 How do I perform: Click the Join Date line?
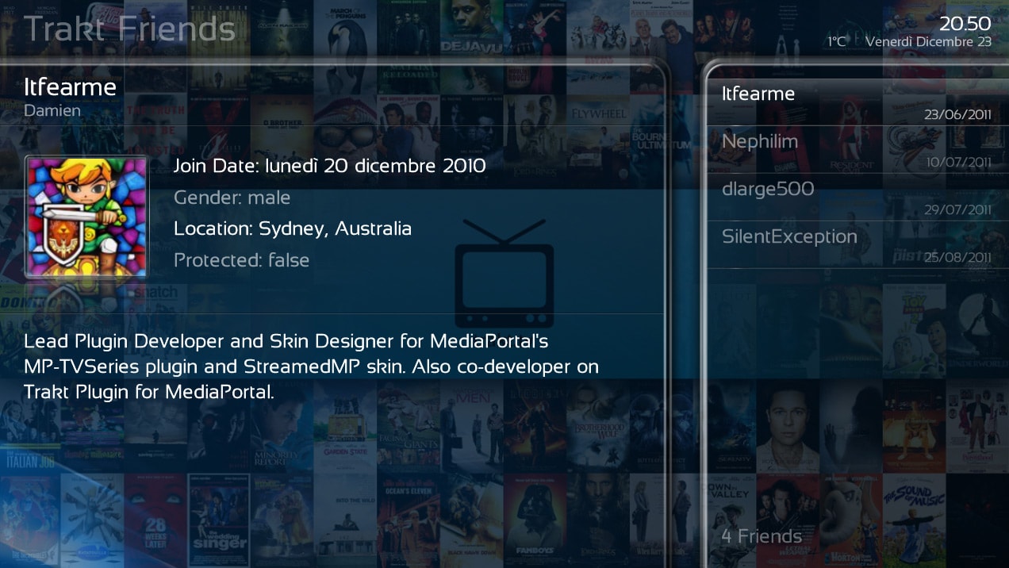[x=330, y=166]
